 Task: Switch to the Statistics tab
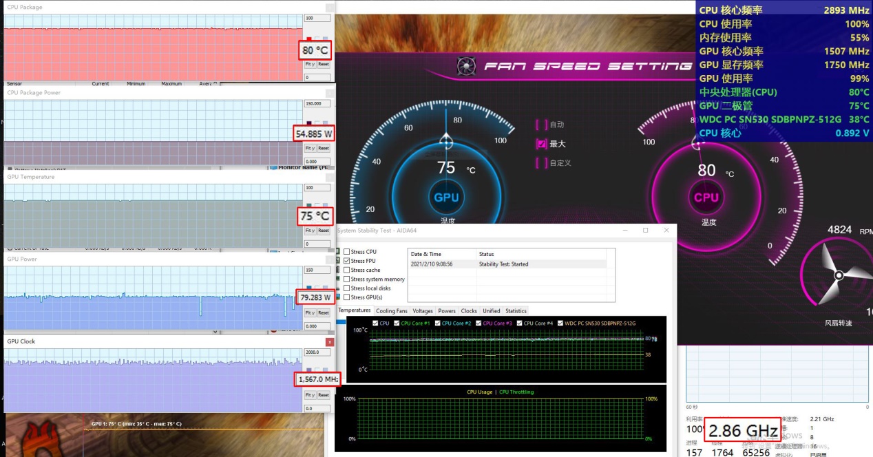tap(516, 311)
